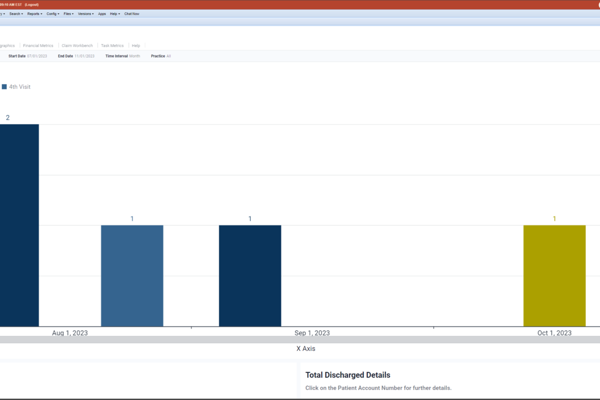Image resolution: width=600 pixels, height=400 pixels.
Task: Open Apps from the menu bar
Action: pyautogui.click(x=102, y=14)
